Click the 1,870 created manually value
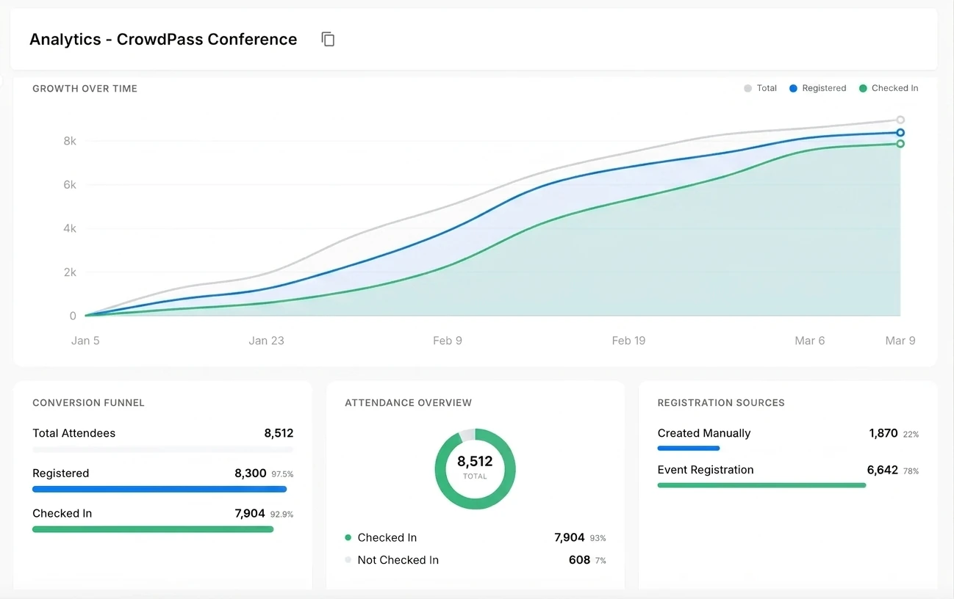The height and width of the screenshot is (599, 954). click(883, 433)
